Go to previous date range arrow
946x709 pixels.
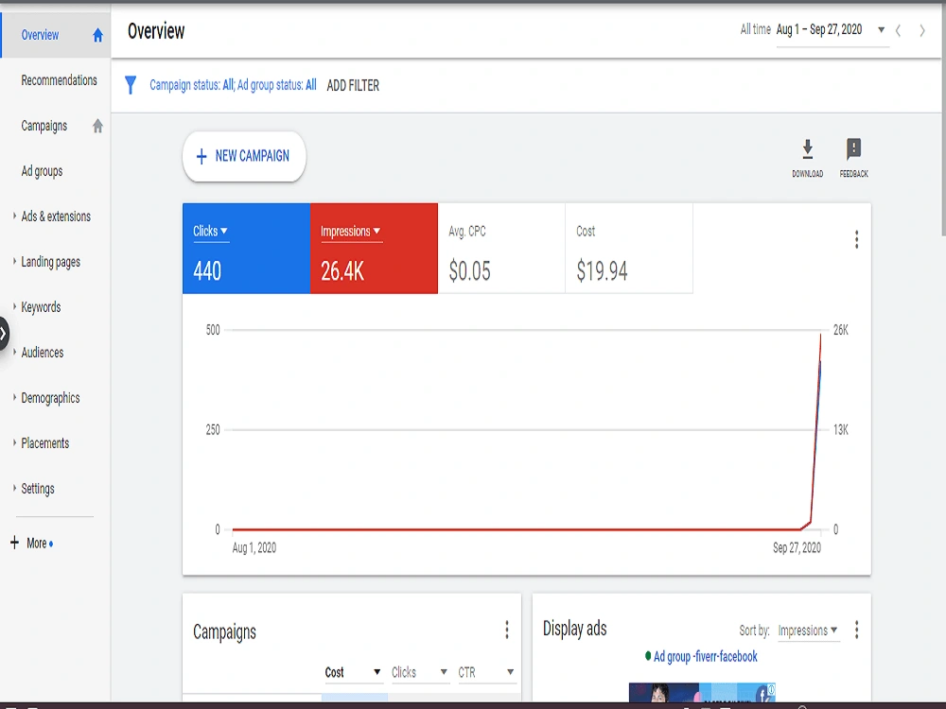click(x=898, y=31)
